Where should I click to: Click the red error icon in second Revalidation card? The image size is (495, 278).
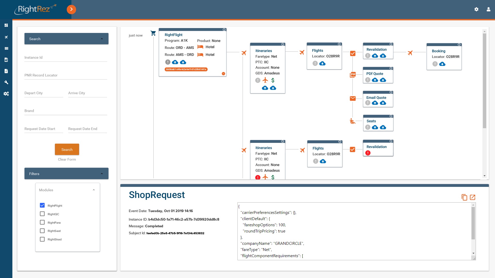(368, 153)
